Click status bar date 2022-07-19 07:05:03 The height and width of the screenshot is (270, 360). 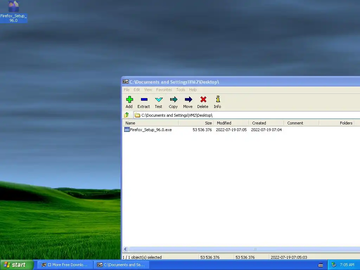pos(289,257)
